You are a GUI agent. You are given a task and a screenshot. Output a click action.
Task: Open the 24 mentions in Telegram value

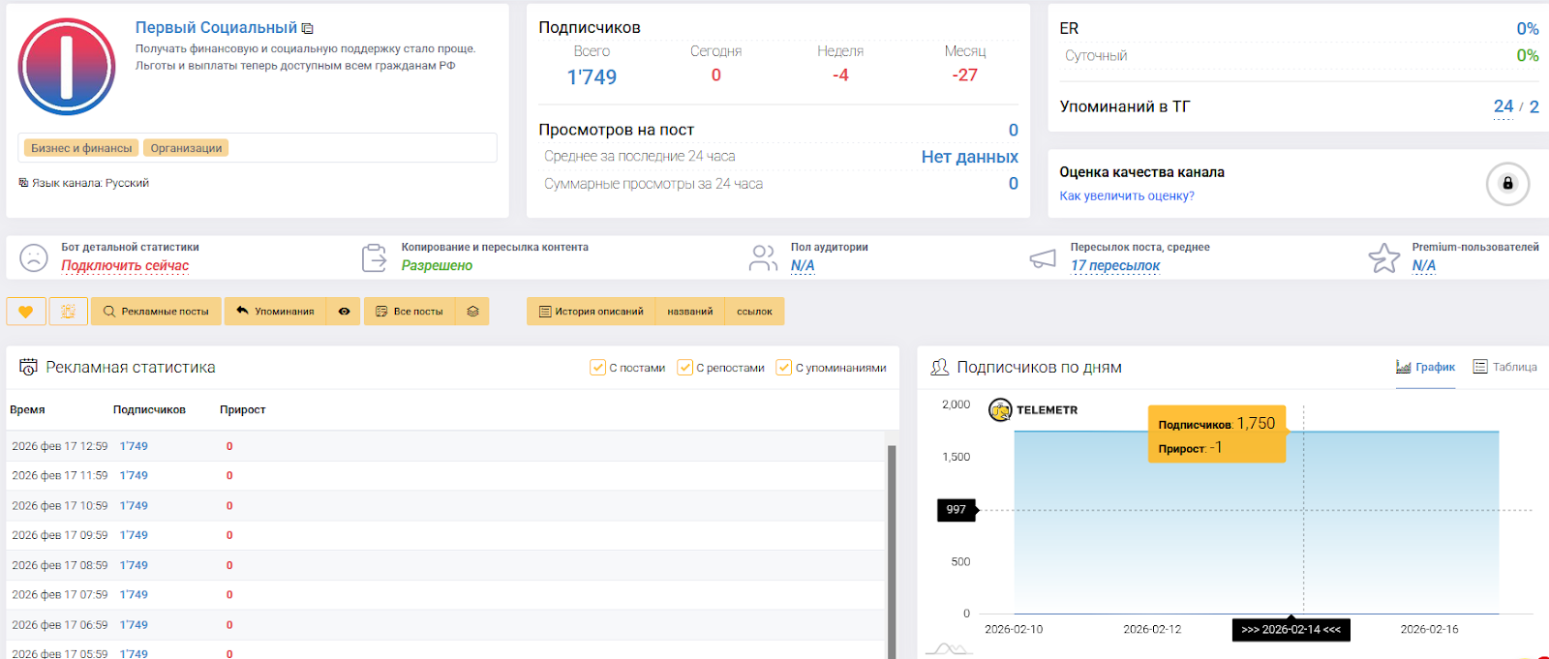1503,106
